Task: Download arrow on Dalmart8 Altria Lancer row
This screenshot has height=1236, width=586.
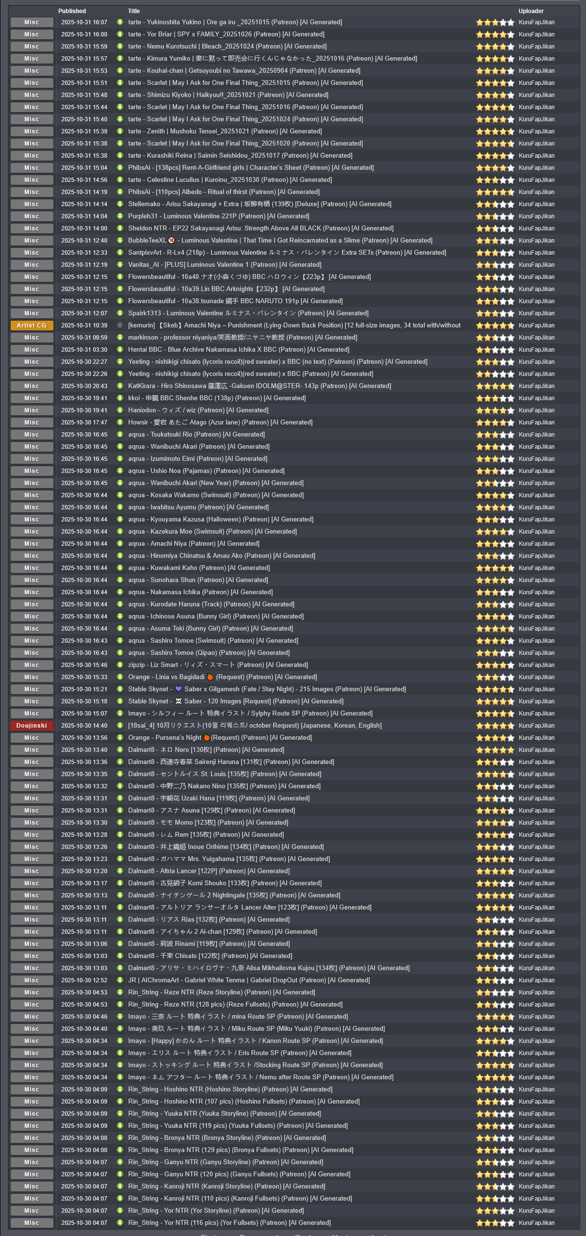Action: [x=120, y=871]
